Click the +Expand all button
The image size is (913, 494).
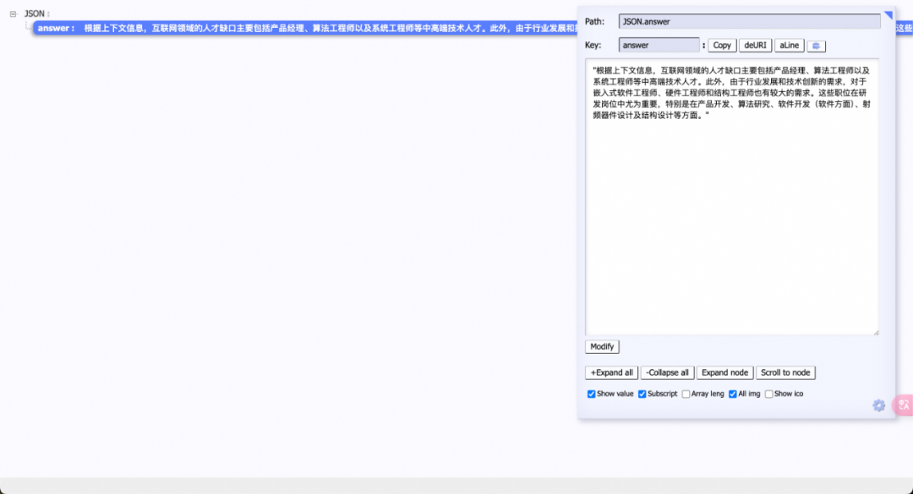tap(611, 372)
